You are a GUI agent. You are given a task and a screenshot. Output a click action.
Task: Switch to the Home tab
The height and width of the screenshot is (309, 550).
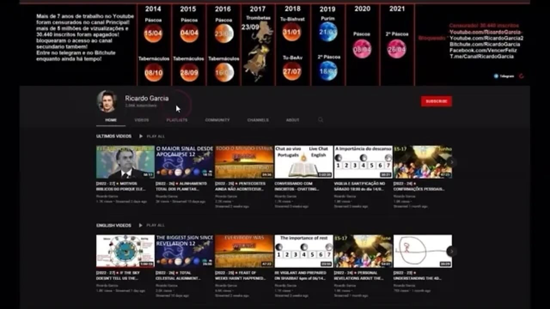111,120
